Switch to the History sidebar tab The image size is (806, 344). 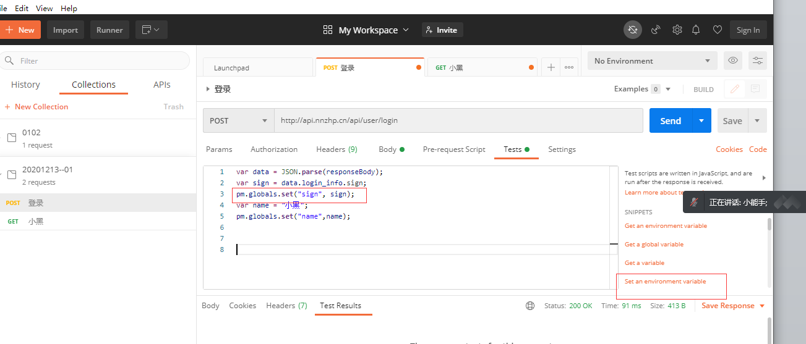[25, 85]
